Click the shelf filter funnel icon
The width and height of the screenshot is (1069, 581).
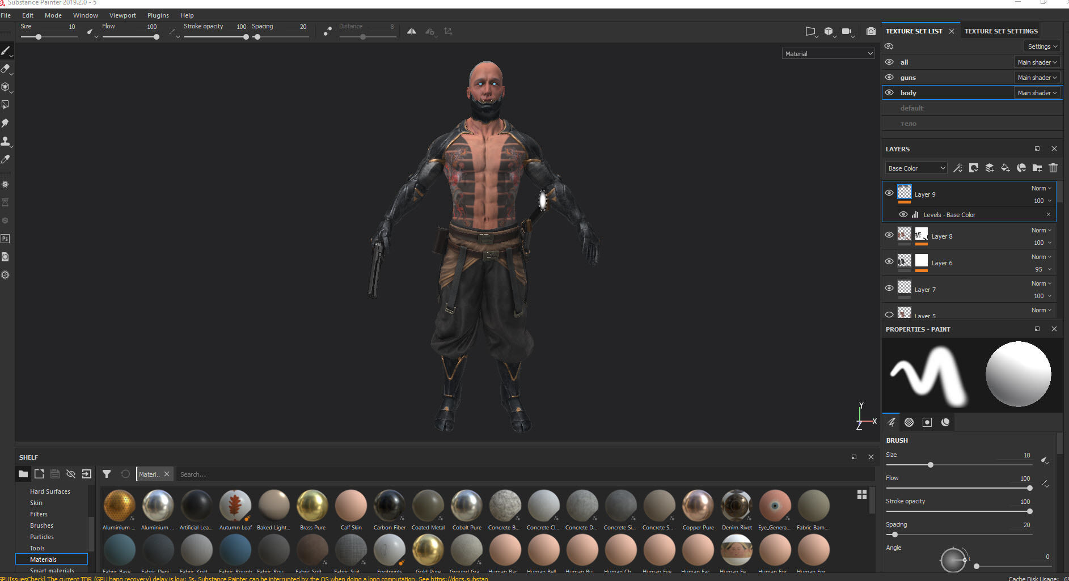pyautogui.click(x=107, y=474)
